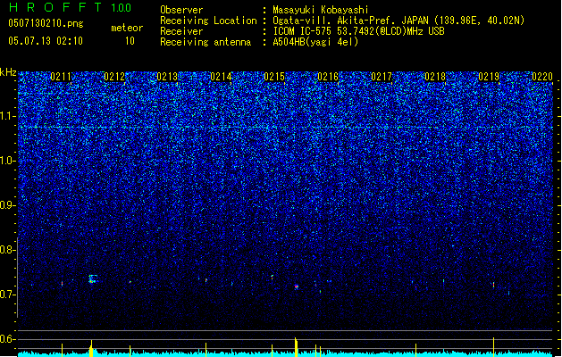Click the kHz axis unit label
This screenshot has height=357, width=562.
[x=8, y=72]
